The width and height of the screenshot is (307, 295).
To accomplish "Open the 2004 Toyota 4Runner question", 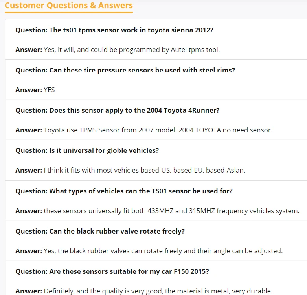I will (117, 110).
